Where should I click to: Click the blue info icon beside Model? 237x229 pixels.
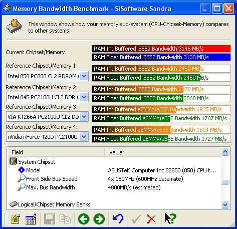click(x=22, y=170)
